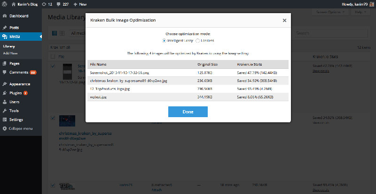Viewport: 376px width, 194px height.
Task: Open the 227 comments bubble in the admin bar
Action: pyautogui.click(x=63, y=4)
